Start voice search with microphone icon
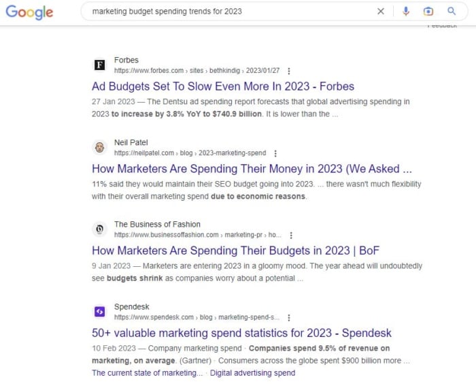476x384 pixels. click(405, 12)
